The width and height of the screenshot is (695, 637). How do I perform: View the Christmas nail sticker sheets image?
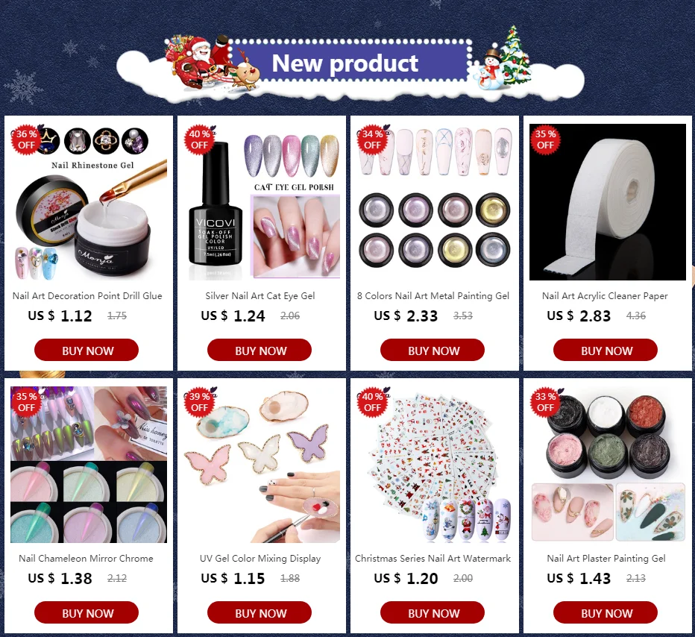(435, 465)
